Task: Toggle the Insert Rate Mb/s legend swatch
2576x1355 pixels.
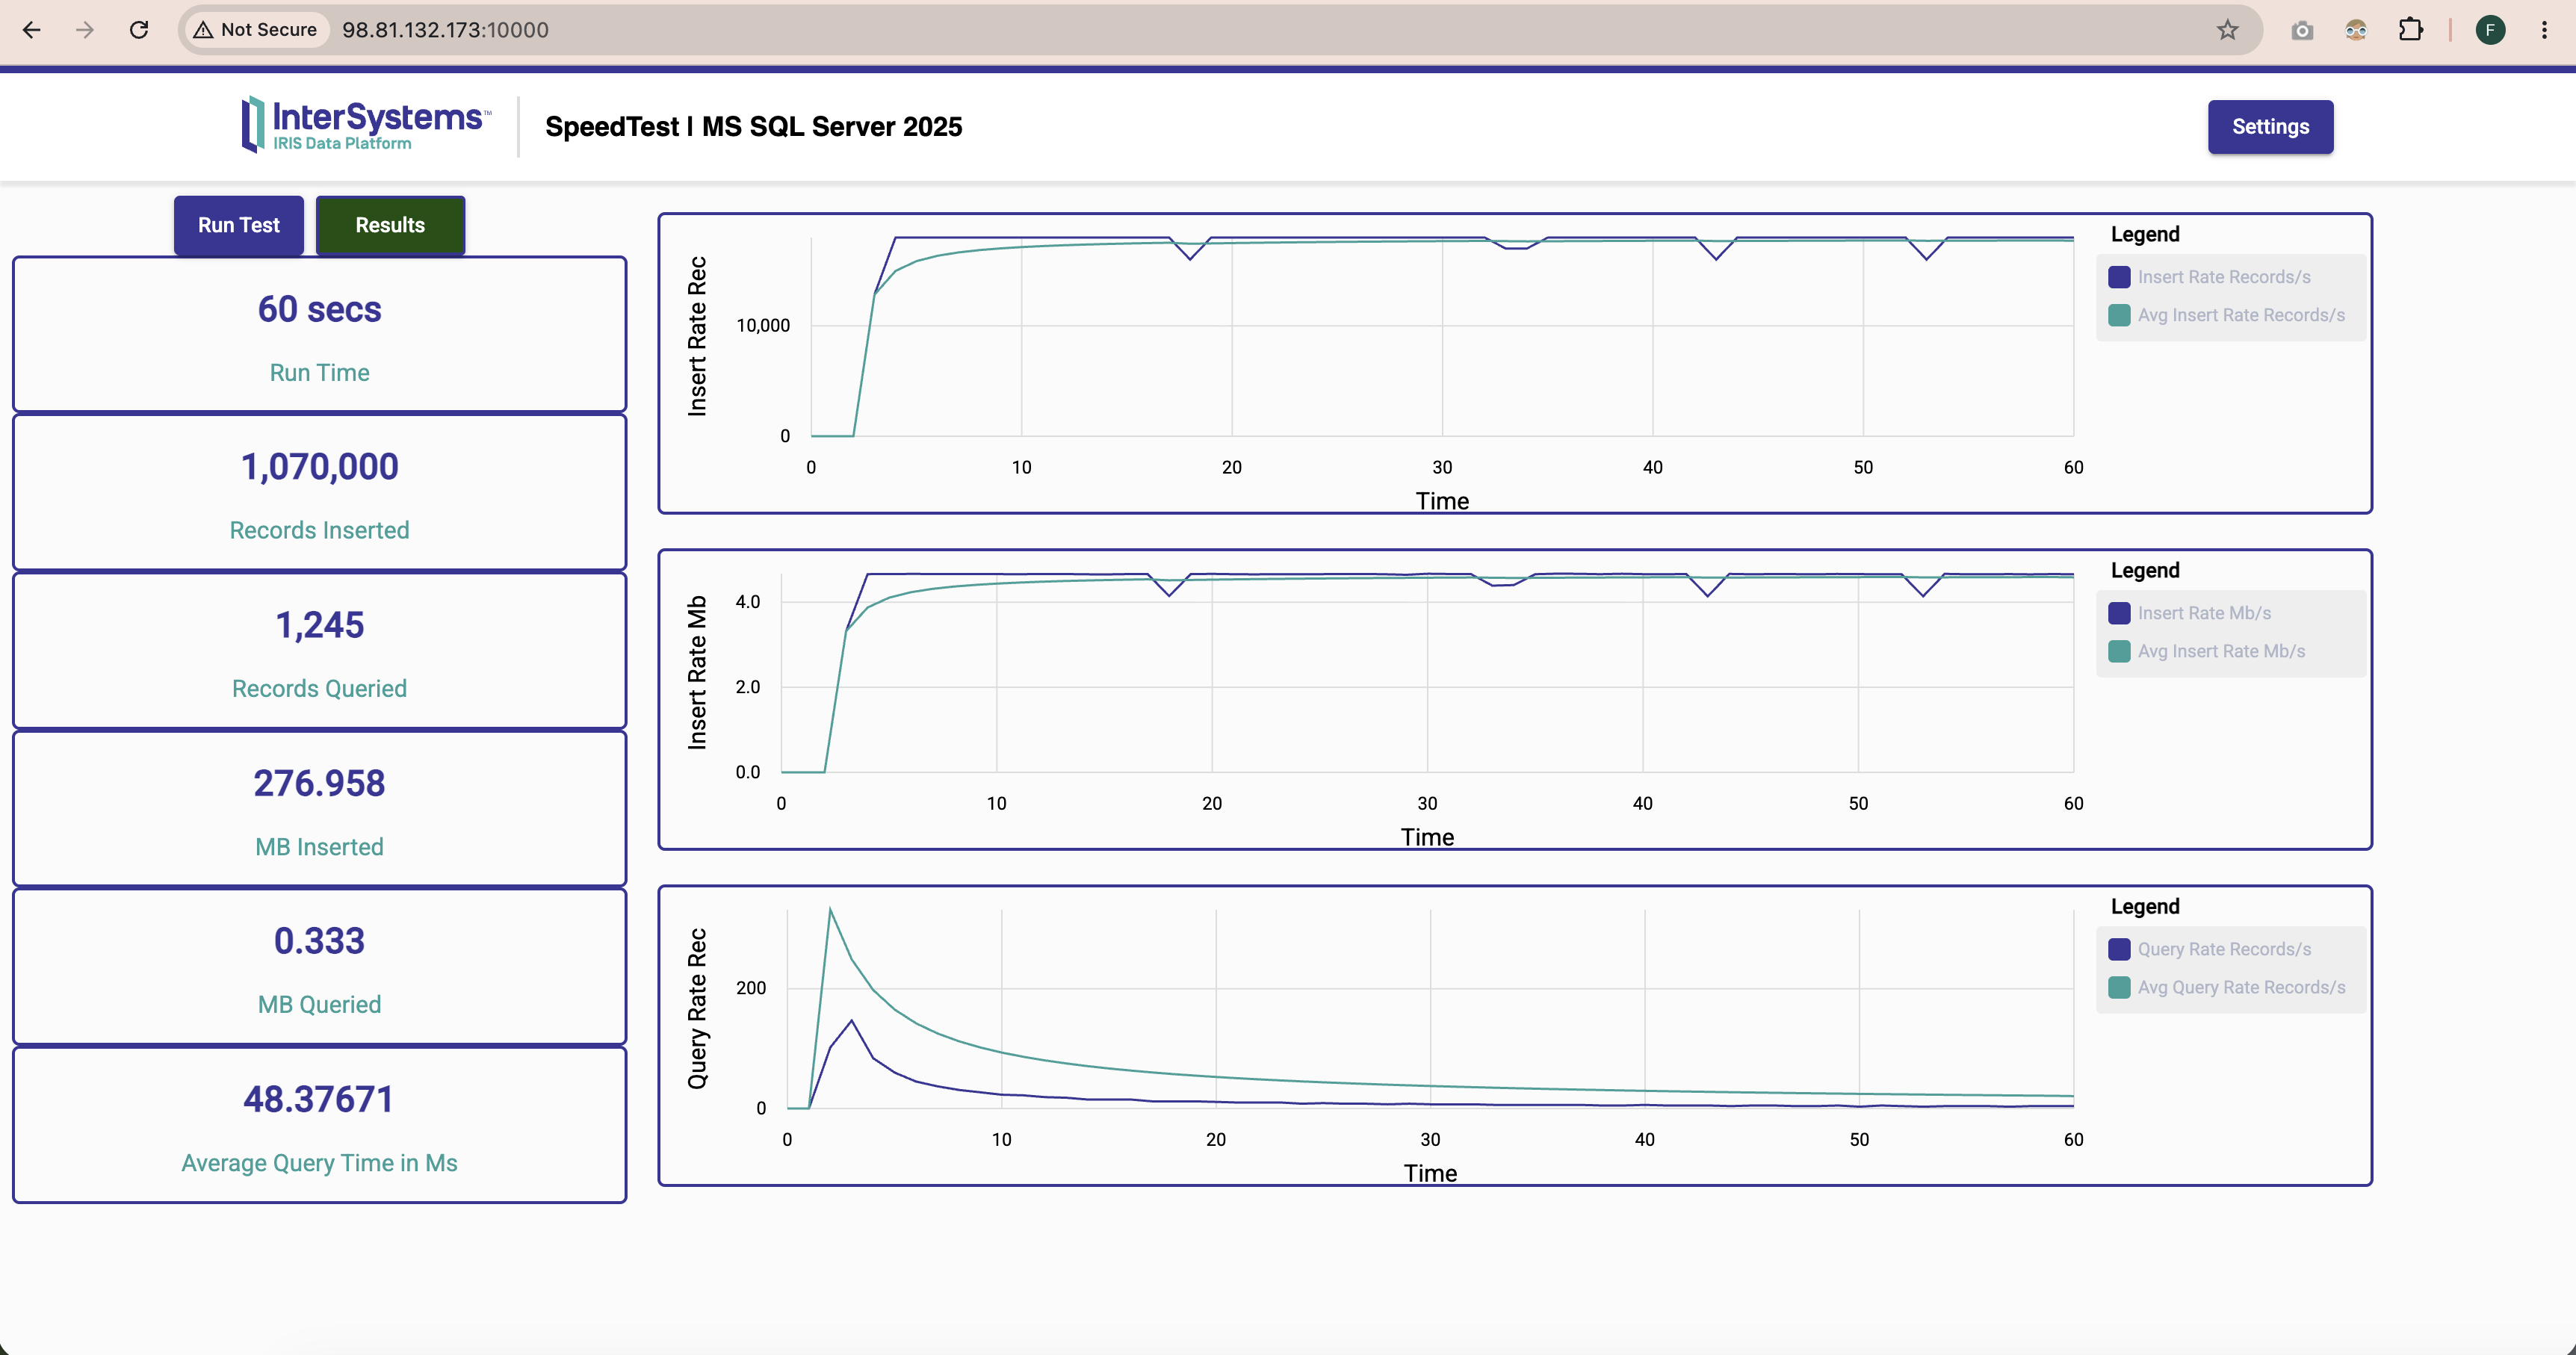Action: click(2119, 613)
